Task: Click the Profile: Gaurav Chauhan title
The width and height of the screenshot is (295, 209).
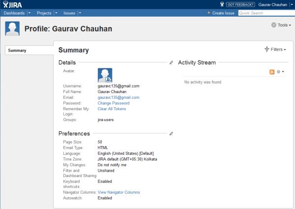Action: [68, 29]
